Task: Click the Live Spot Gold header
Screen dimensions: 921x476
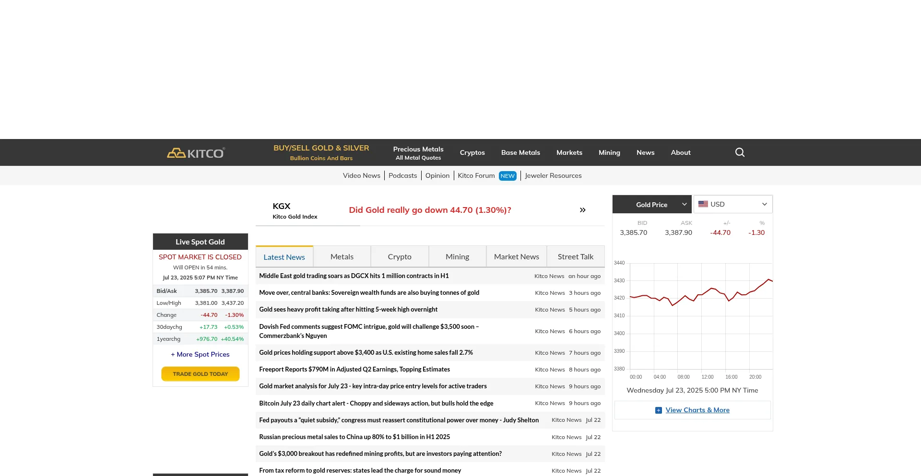Action: pos(201,242)
